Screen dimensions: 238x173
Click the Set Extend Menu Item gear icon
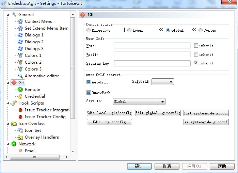pos(20,28)
